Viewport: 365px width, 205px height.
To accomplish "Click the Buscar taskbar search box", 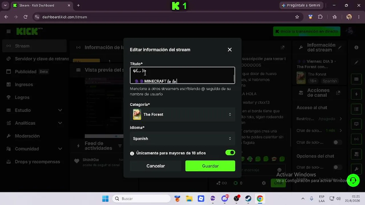I will click(141, 199).
